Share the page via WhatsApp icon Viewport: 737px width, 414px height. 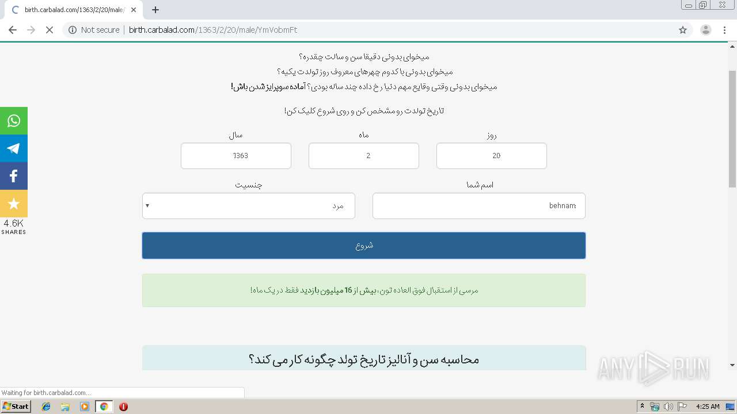[14, 121]
